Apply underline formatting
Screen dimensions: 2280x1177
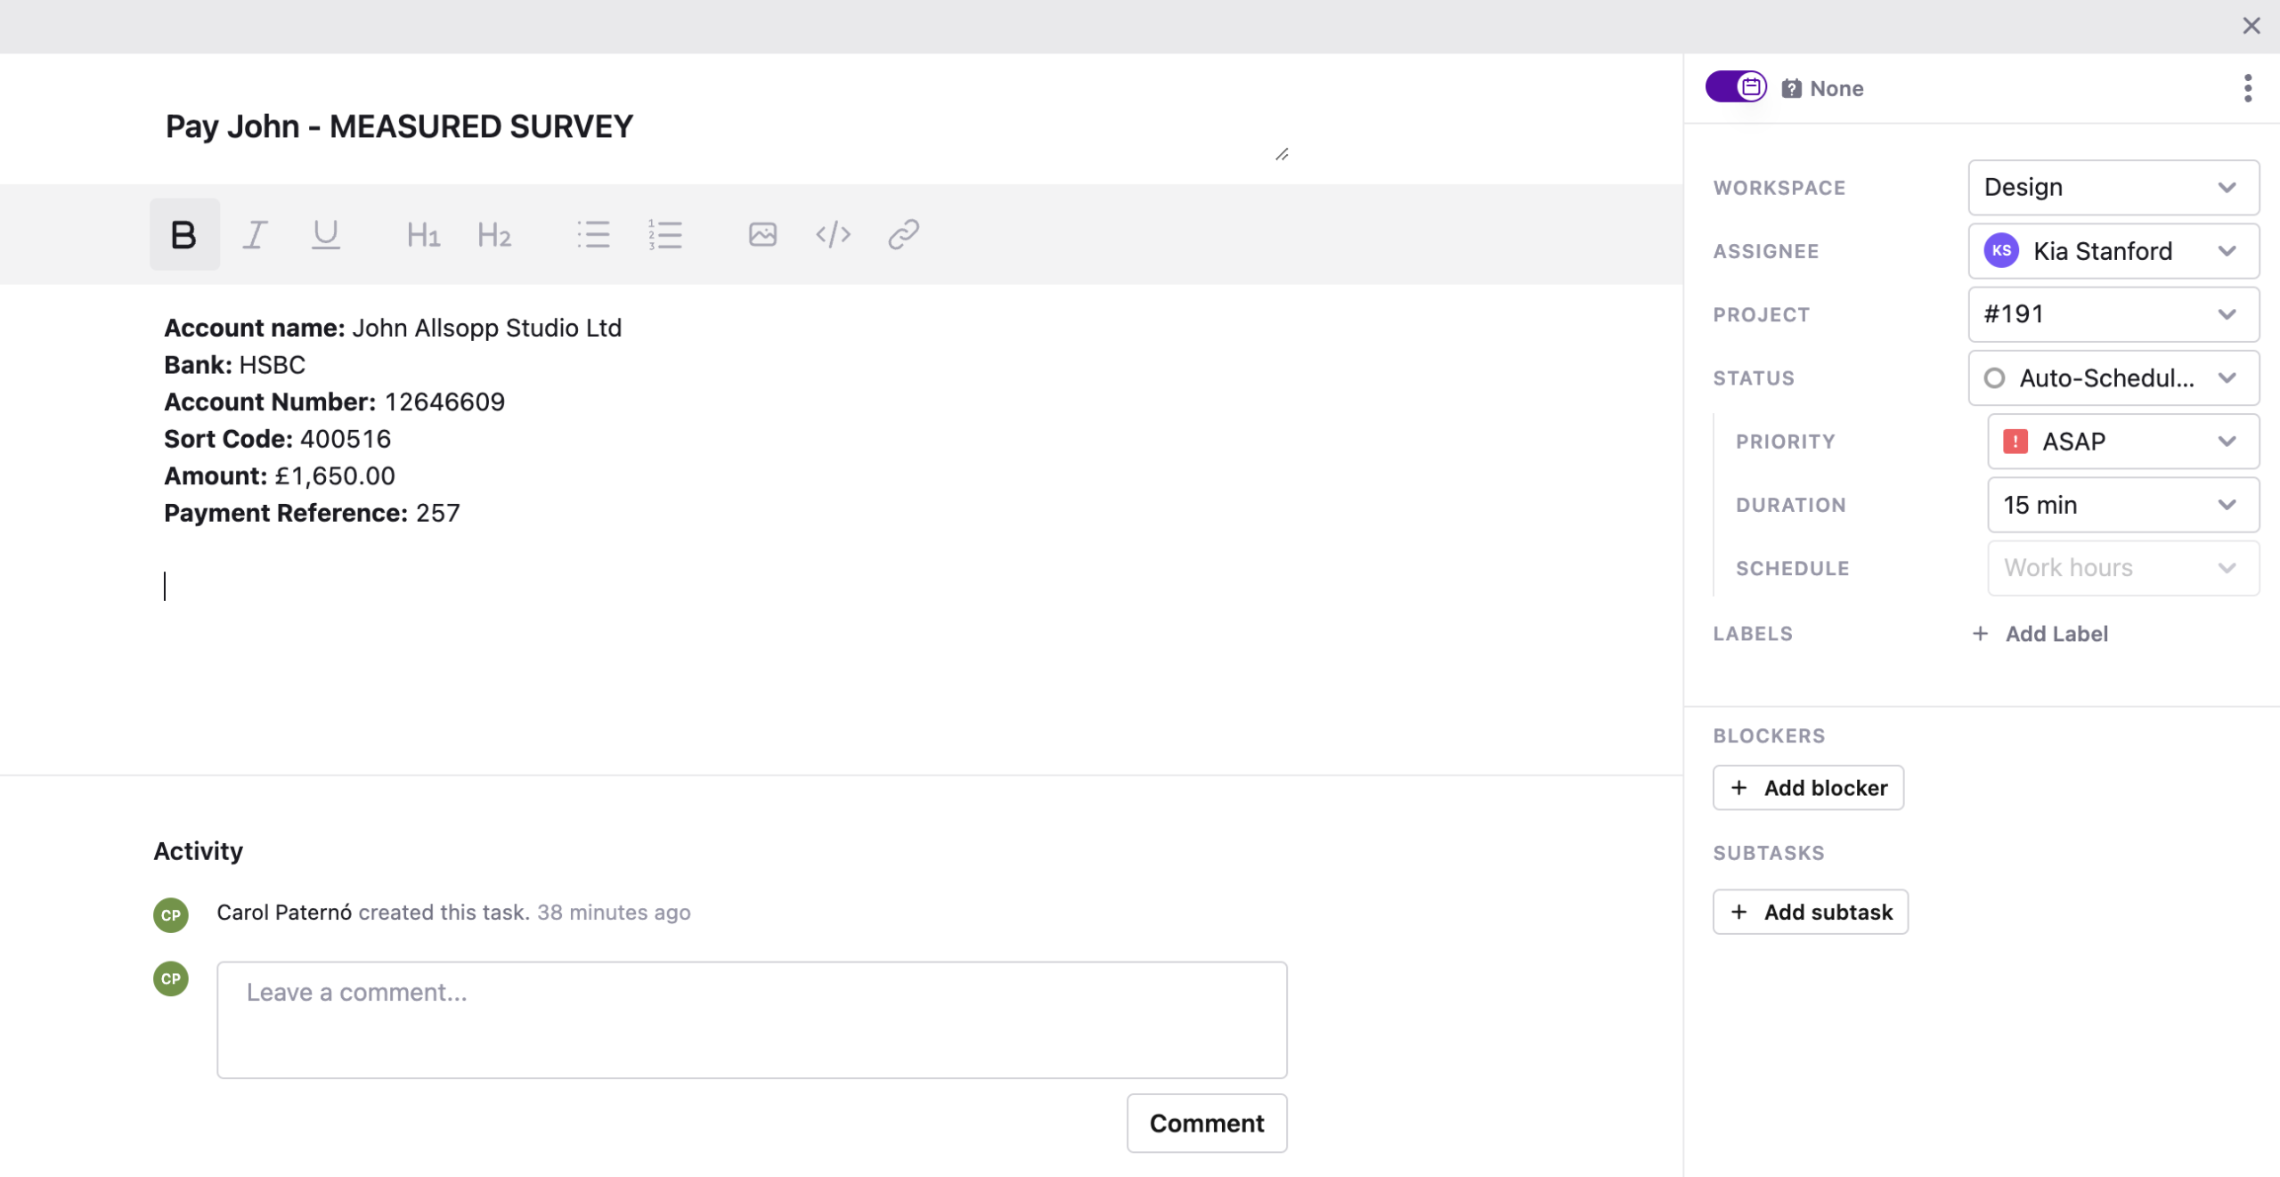(325, 234)
